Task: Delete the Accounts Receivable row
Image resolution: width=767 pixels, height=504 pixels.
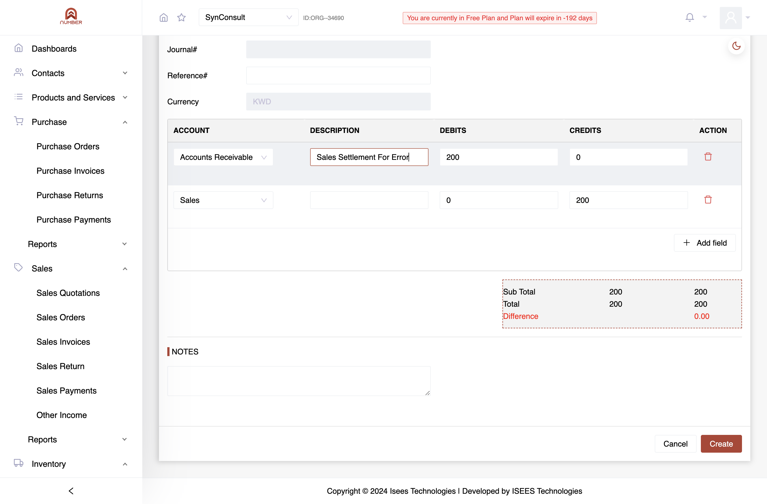Action: [708, 157]
